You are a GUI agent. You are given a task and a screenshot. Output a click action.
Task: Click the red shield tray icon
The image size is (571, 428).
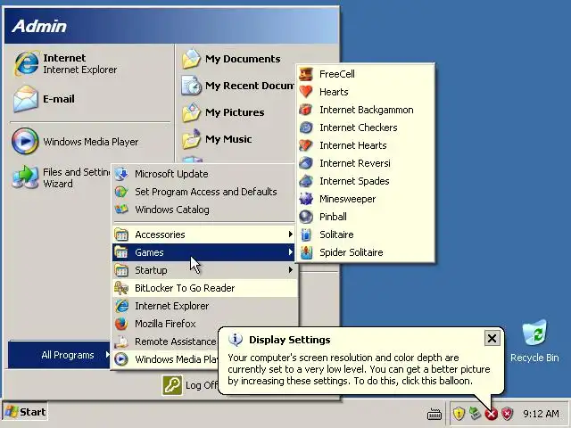pos(507,414)
